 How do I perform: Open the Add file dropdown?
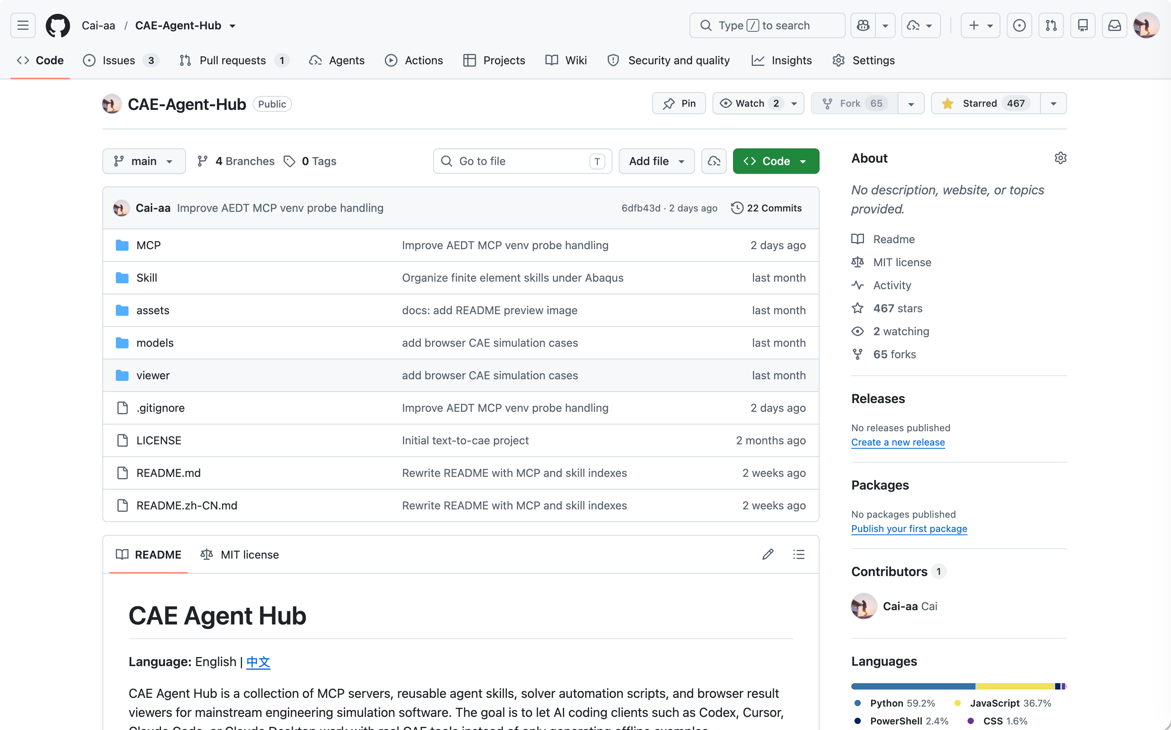(657, 161)
